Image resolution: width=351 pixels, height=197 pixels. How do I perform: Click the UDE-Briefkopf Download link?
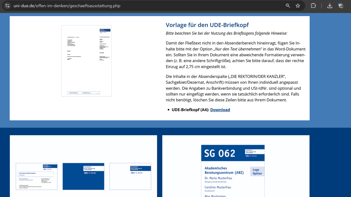pos(220,110)
